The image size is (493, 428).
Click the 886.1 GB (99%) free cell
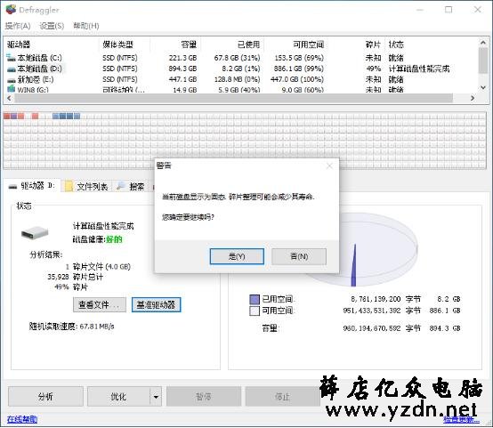pos(299,69)
